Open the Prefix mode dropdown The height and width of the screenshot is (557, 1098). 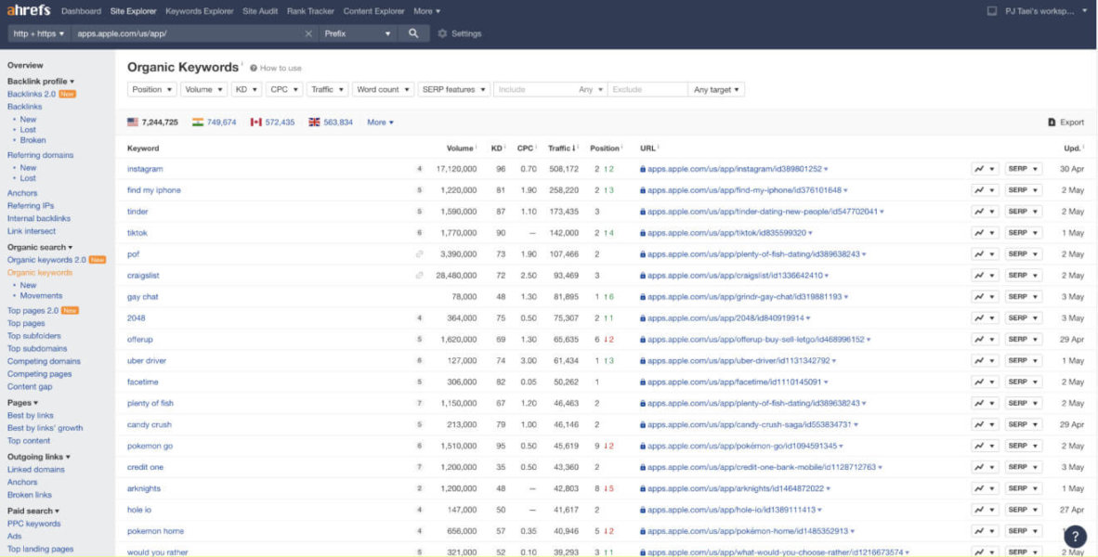pos(358,33)
